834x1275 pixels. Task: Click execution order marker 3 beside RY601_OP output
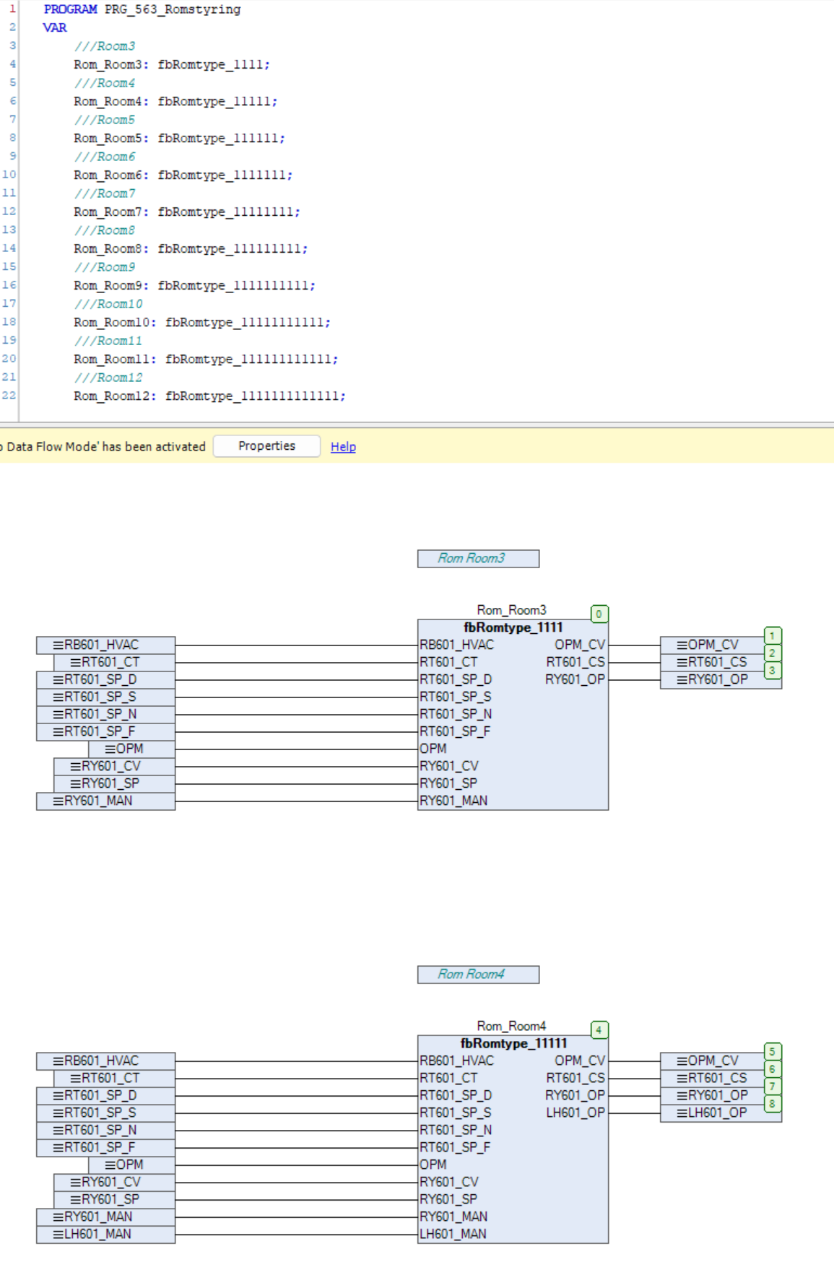pos(773,670)
